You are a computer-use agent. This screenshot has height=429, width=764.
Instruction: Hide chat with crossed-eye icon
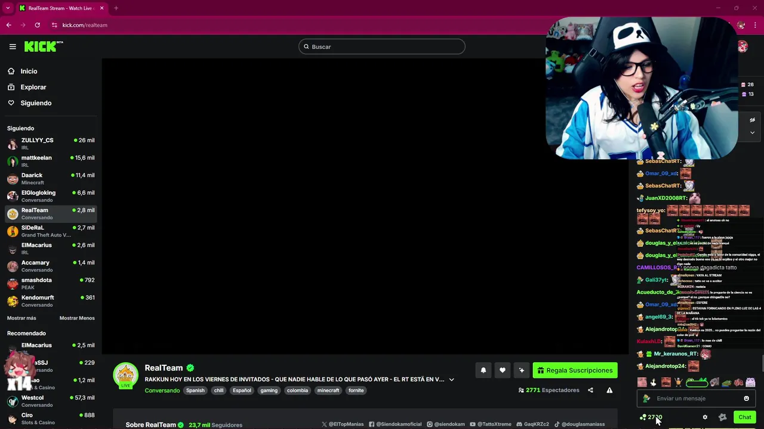point(752,120)
